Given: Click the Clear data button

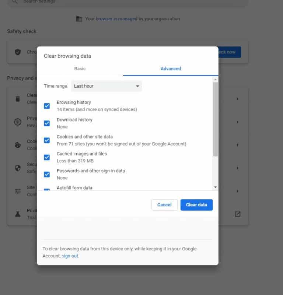Looking at the screenshot, I should point(196,205).
